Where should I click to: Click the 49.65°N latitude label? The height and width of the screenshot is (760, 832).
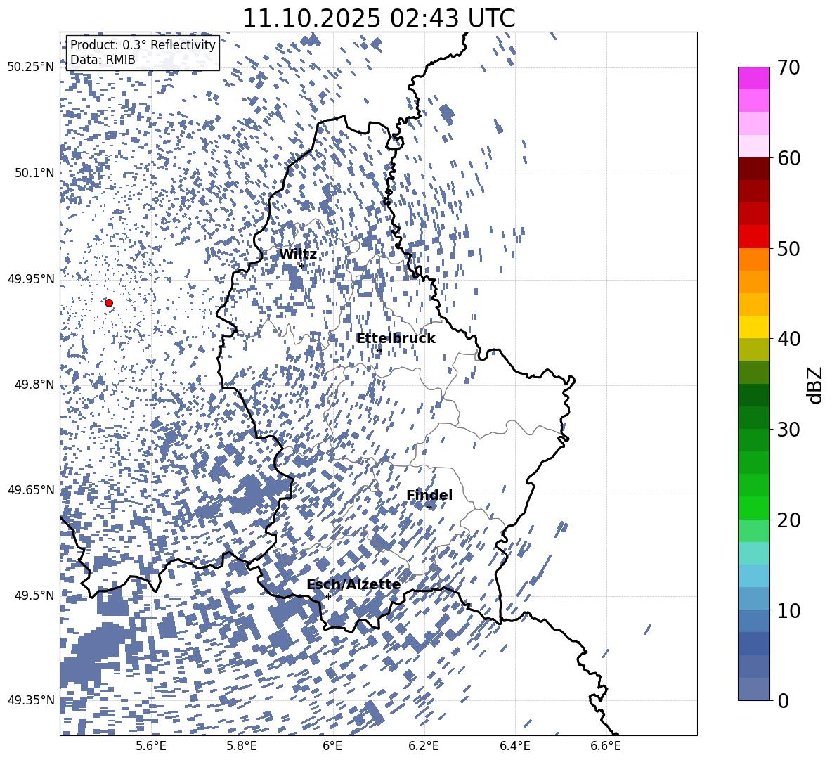tap(31, 490)
